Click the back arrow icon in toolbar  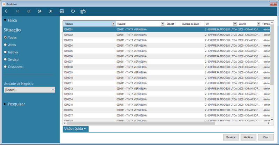click(7, 11)
